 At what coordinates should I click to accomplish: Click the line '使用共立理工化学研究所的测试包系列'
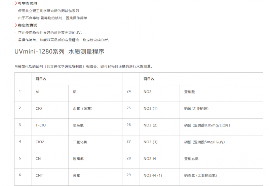coord(48,11)
